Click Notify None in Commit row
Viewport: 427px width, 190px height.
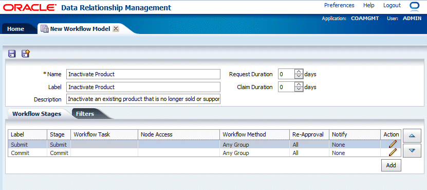(x=339, y=153)
